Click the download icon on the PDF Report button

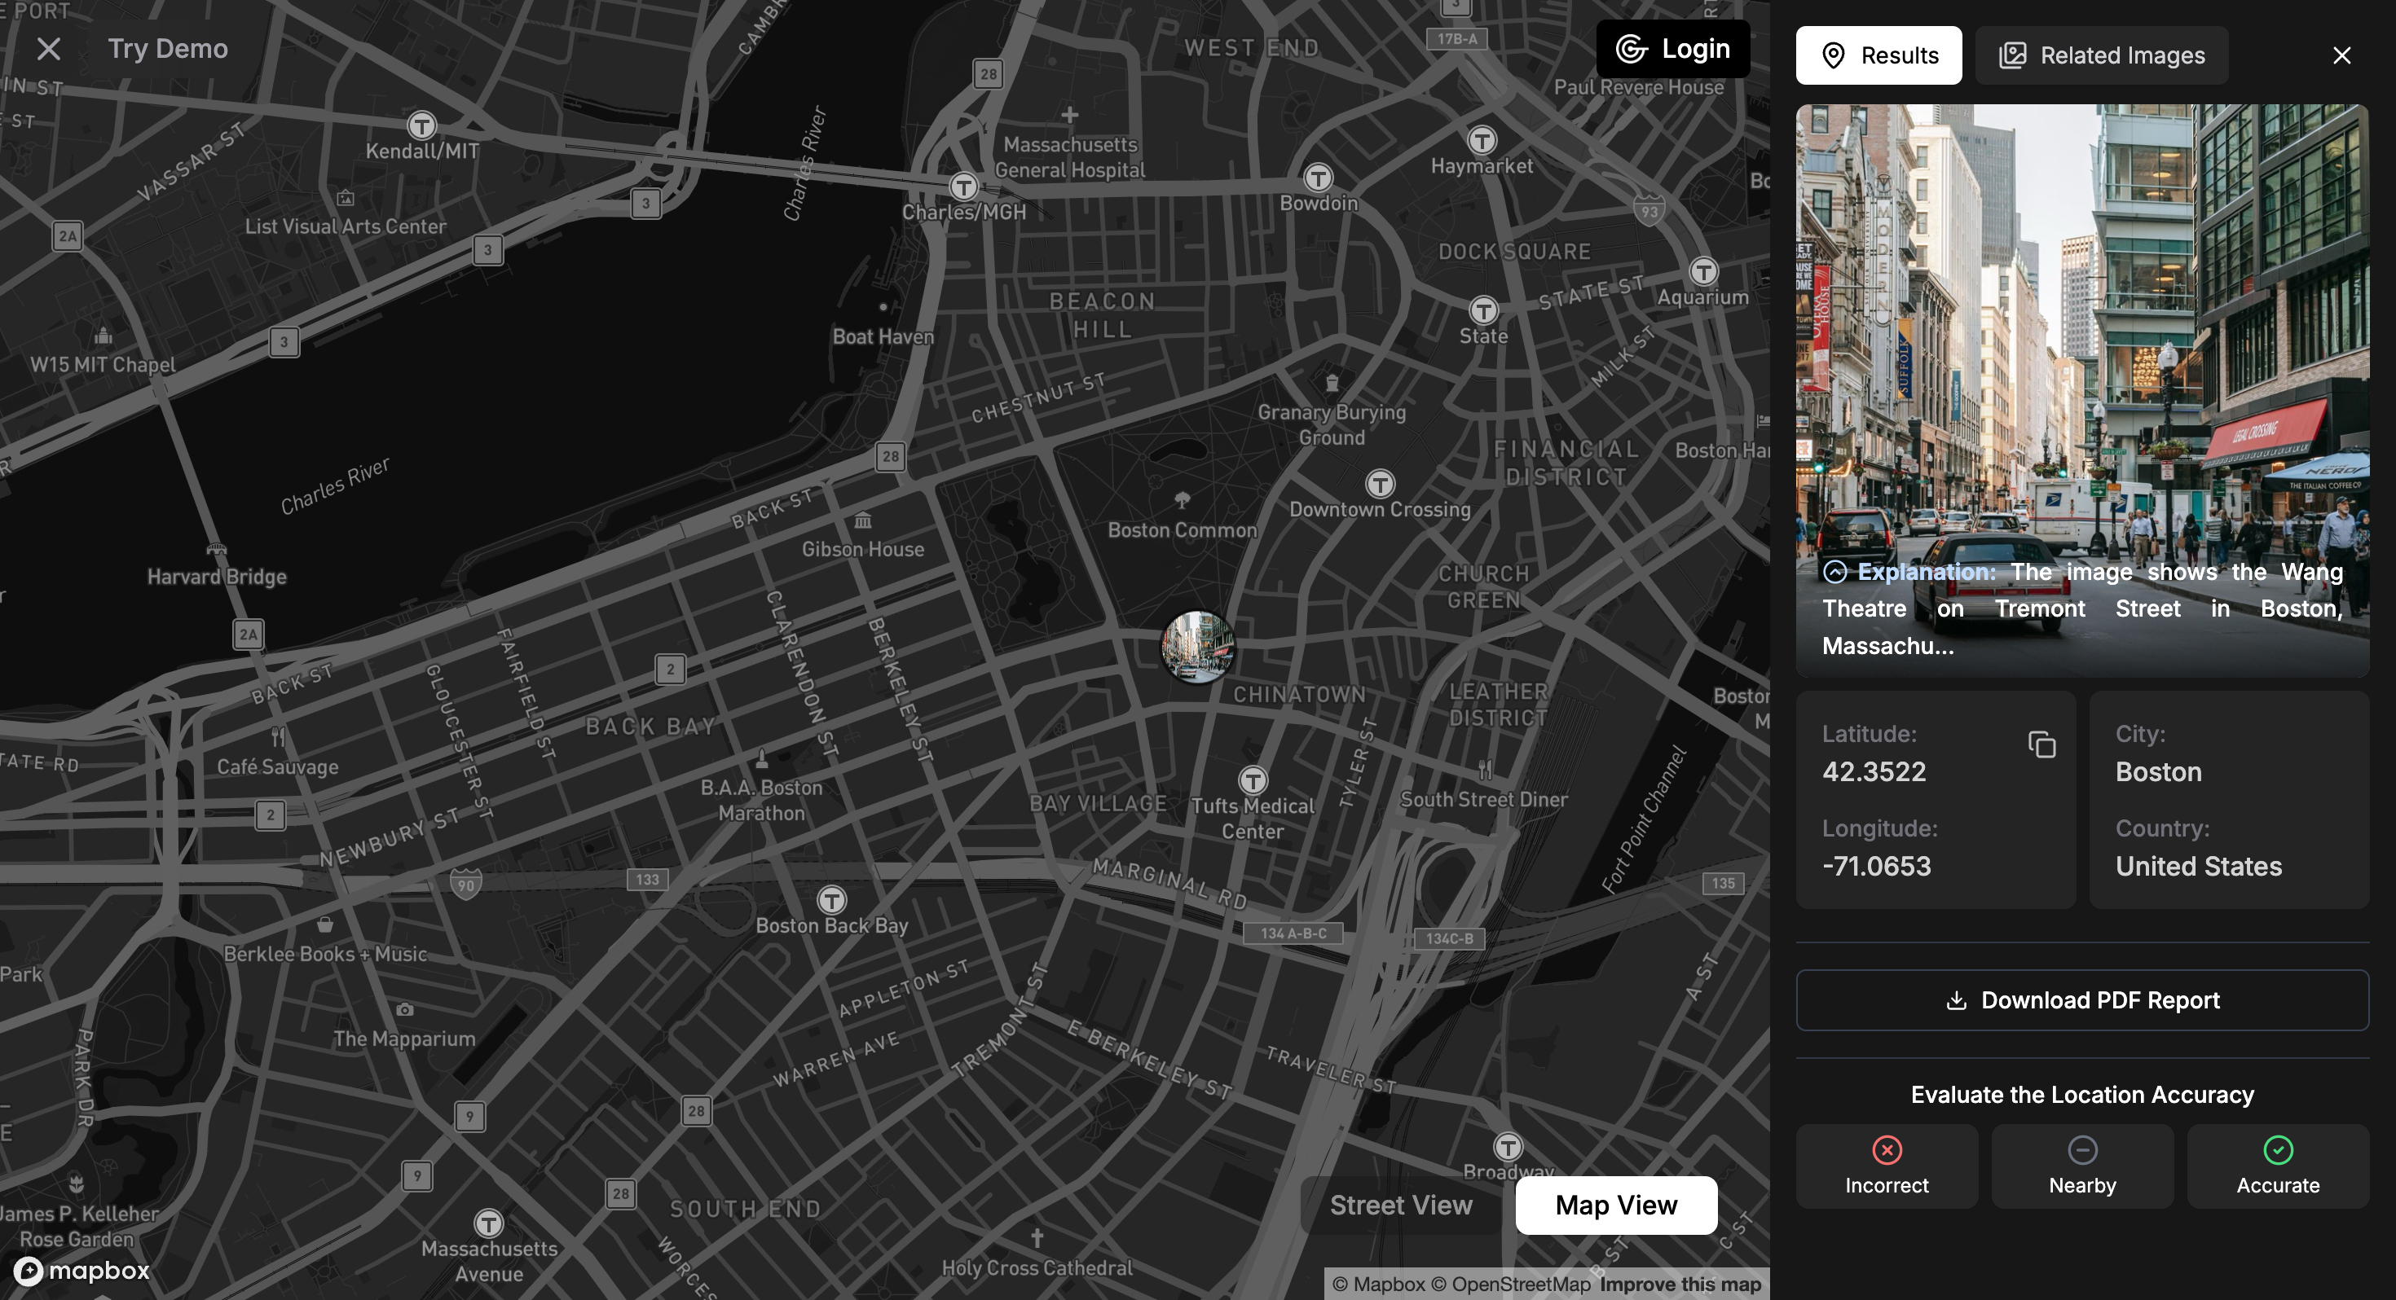coord(1958,999)
